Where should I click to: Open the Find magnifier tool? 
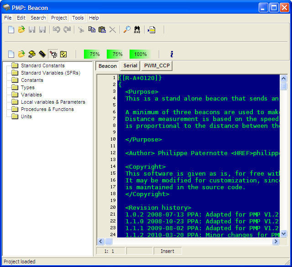127,30
